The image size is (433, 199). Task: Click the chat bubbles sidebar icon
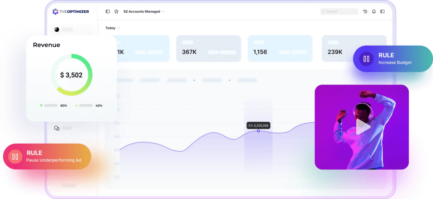coord(57,128)
